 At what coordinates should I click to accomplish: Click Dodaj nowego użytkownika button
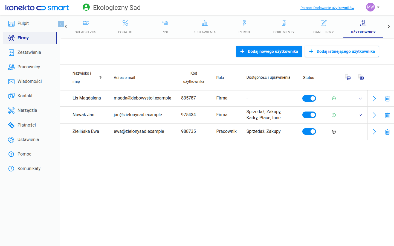click(269, 51)
